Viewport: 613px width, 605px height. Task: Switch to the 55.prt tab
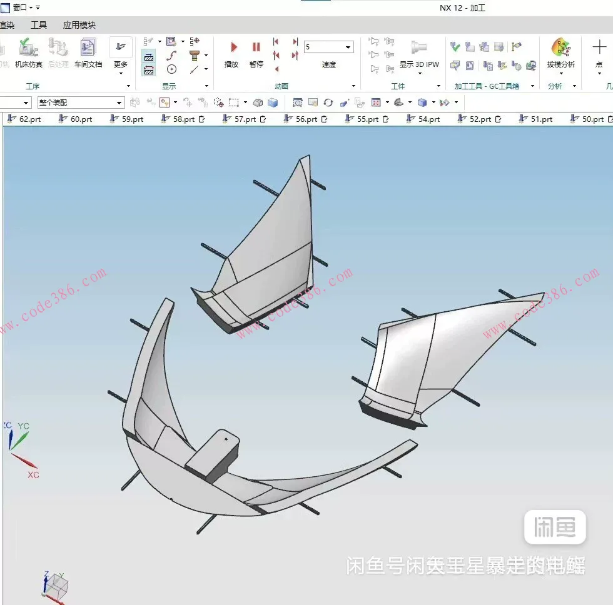(x=367, y=119)
